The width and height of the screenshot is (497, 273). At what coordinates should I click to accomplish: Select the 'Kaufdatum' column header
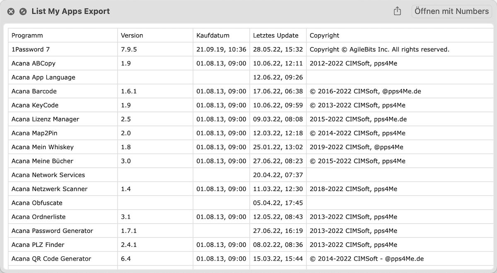coord(221,35)
